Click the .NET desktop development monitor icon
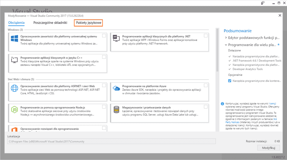Image resolution: width=287 pixels, height=160 pixels. click(x=116, y=39)
